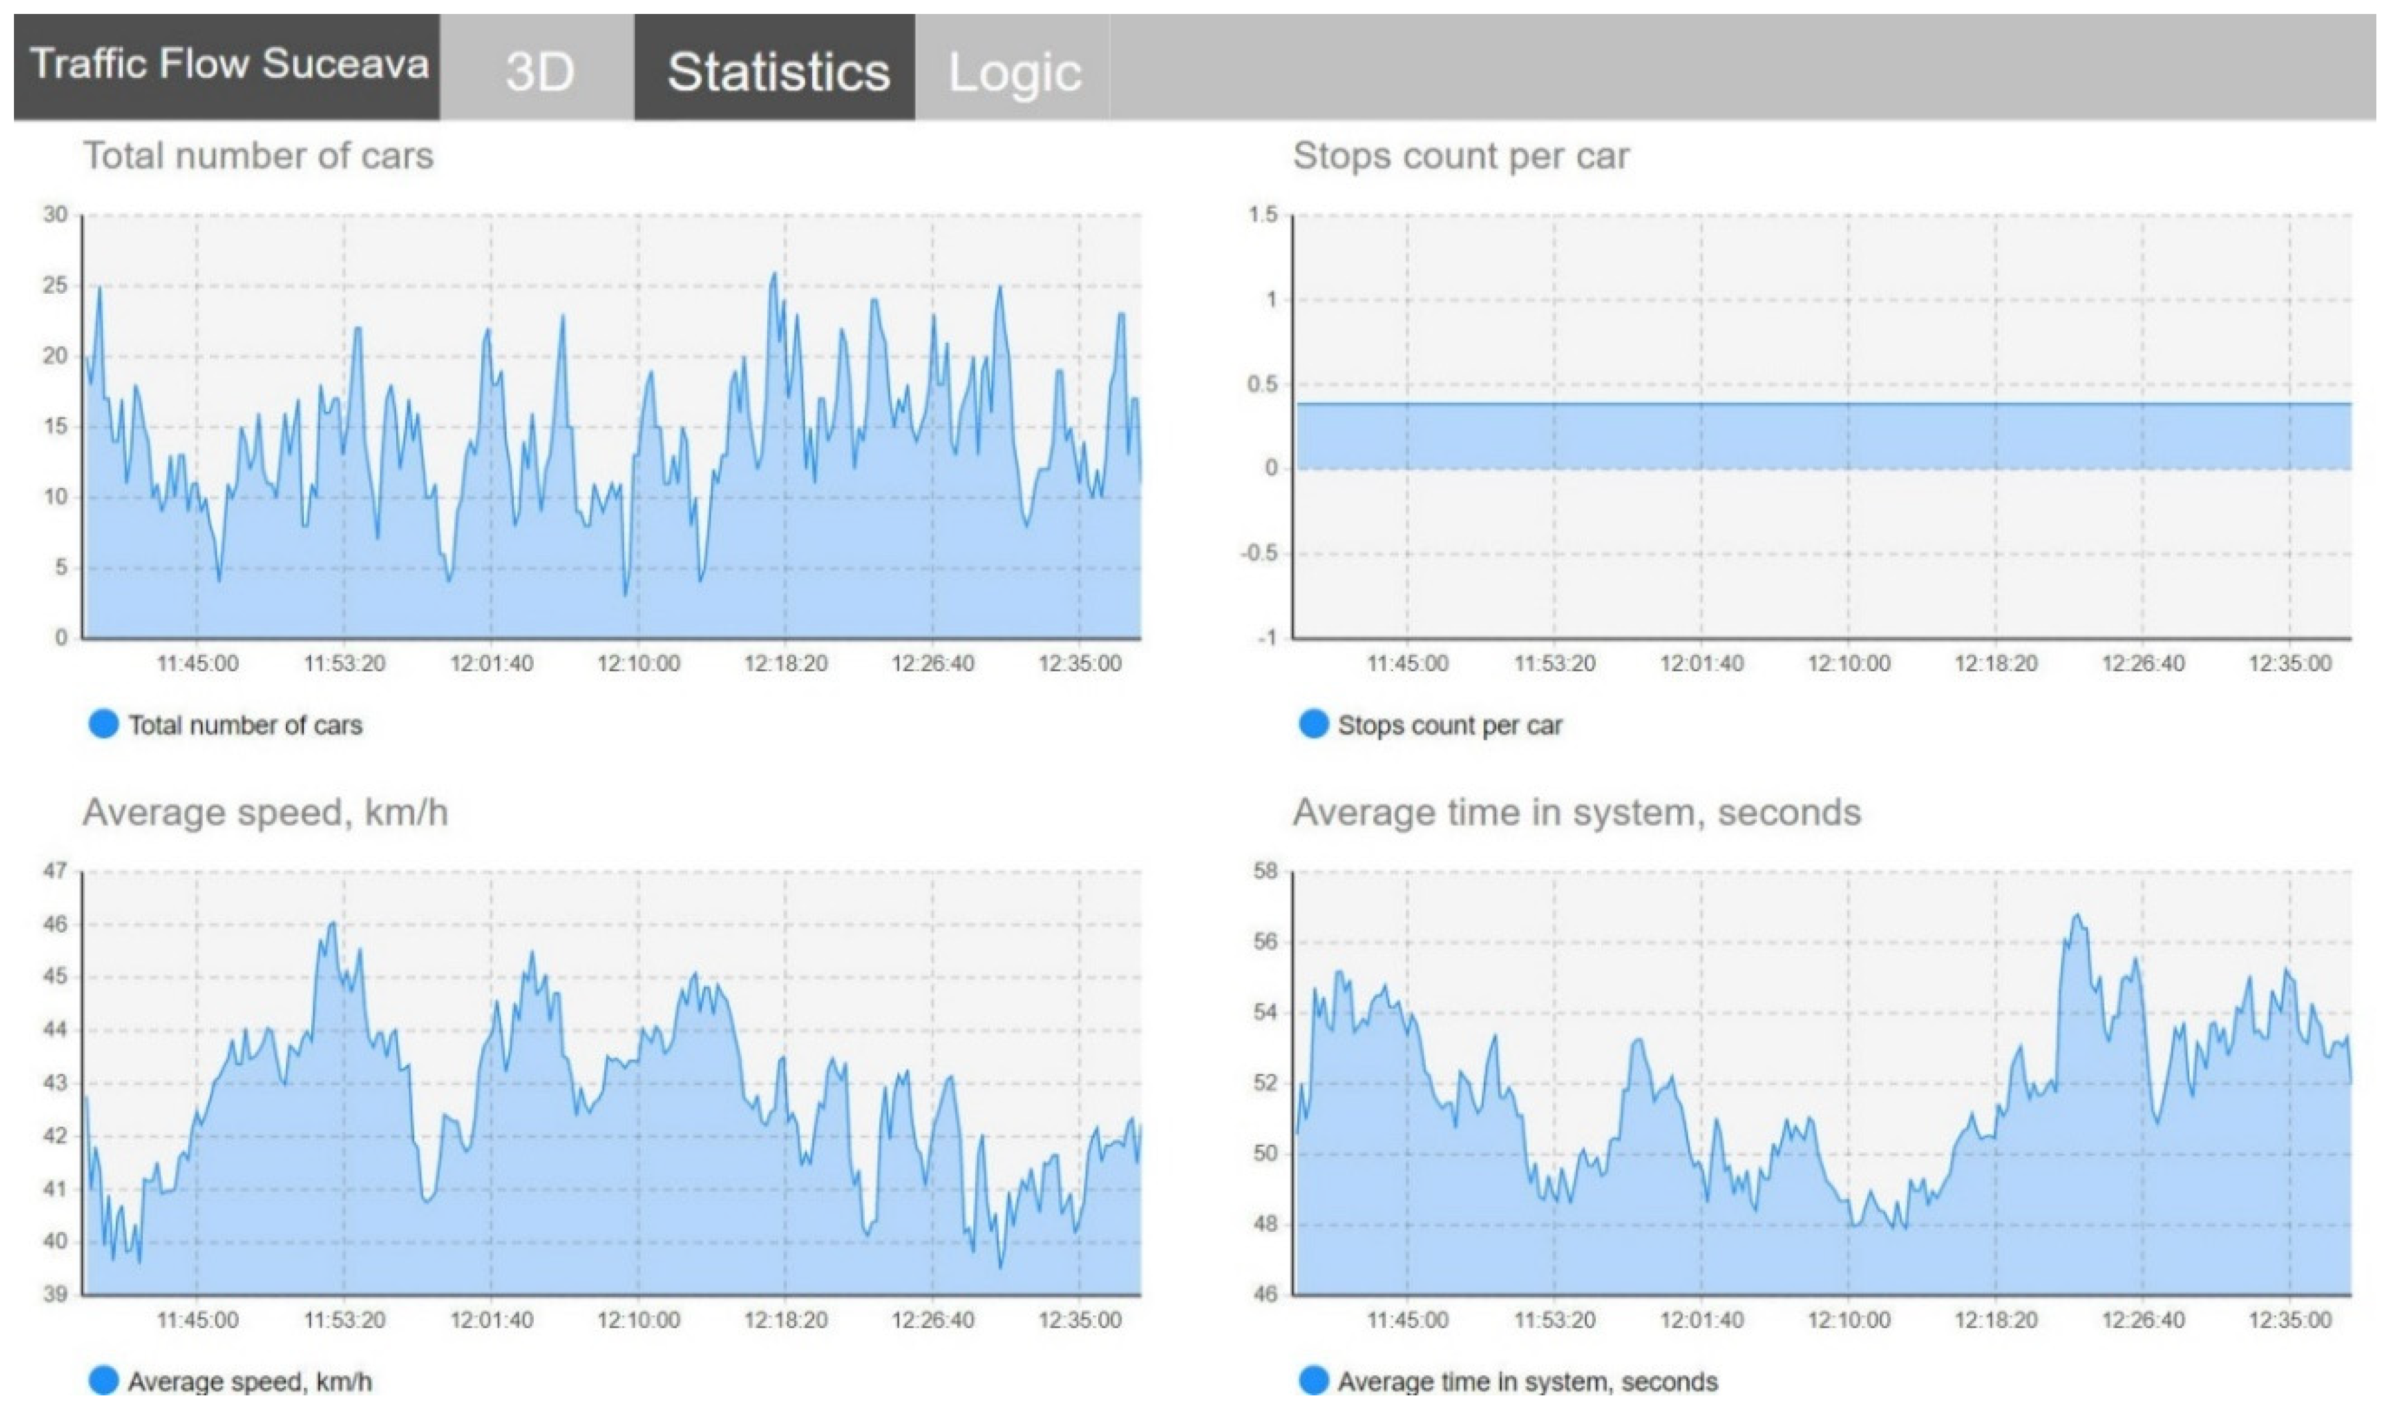Click the Average speed, km/h legend label
Image resolution: width=2389 pixels, height=1408 pixels.
click(249, 1381)
